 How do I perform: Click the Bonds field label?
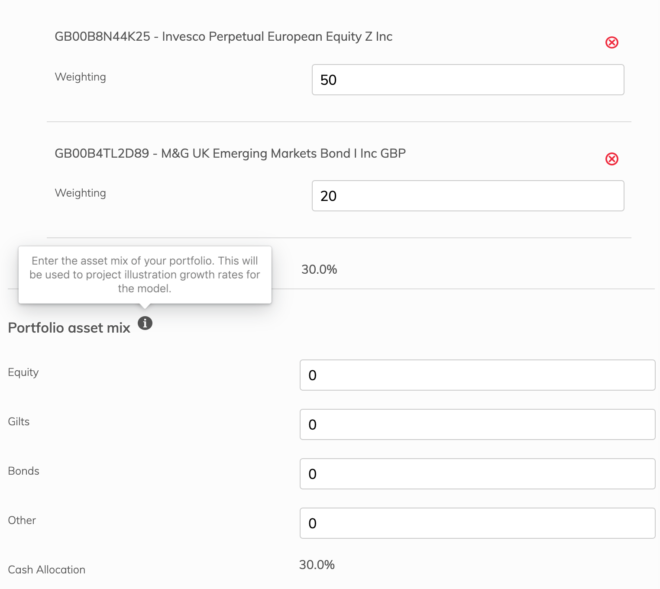pyautogui.click(x=24, y=471)
